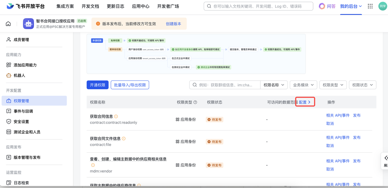This screenshot has height=188, width=388.
Task: Click the permission search input field
Action: pos(226,85)
